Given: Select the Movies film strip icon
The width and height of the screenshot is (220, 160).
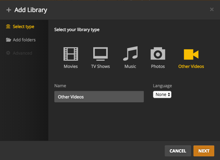Looking at the screenshot, I should tap(71, 54).
